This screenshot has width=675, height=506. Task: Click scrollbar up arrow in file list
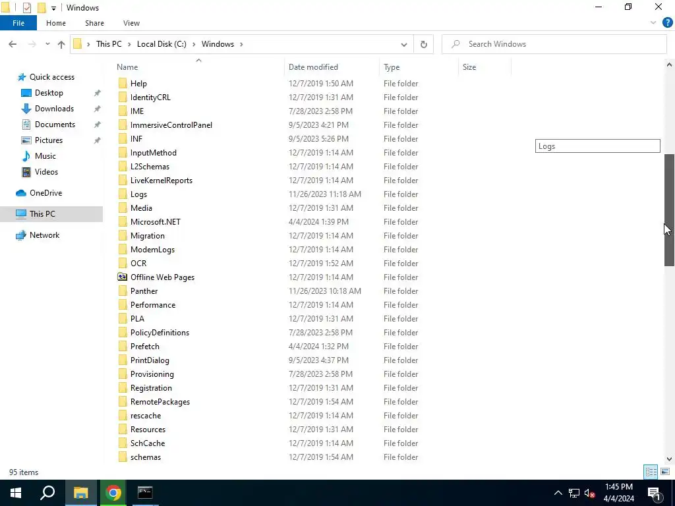670,65
